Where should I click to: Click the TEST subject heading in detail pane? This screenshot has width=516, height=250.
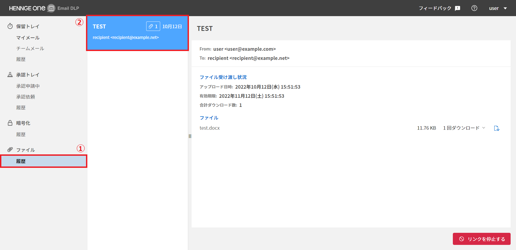pyautogui.click(x=205, y=28)
